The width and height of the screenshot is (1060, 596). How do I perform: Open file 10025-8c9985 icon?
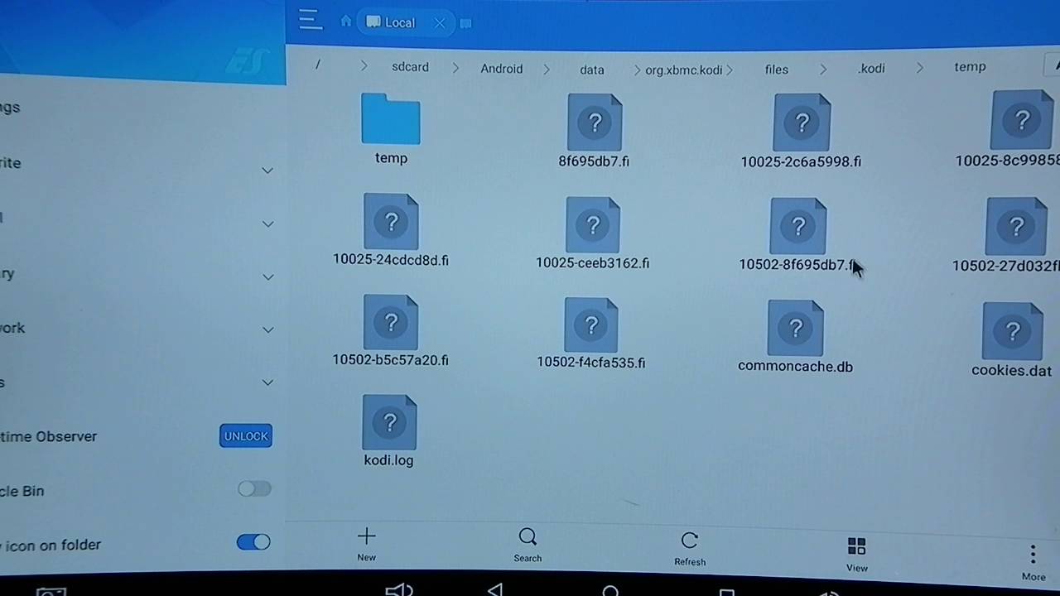pos(1022,121)
